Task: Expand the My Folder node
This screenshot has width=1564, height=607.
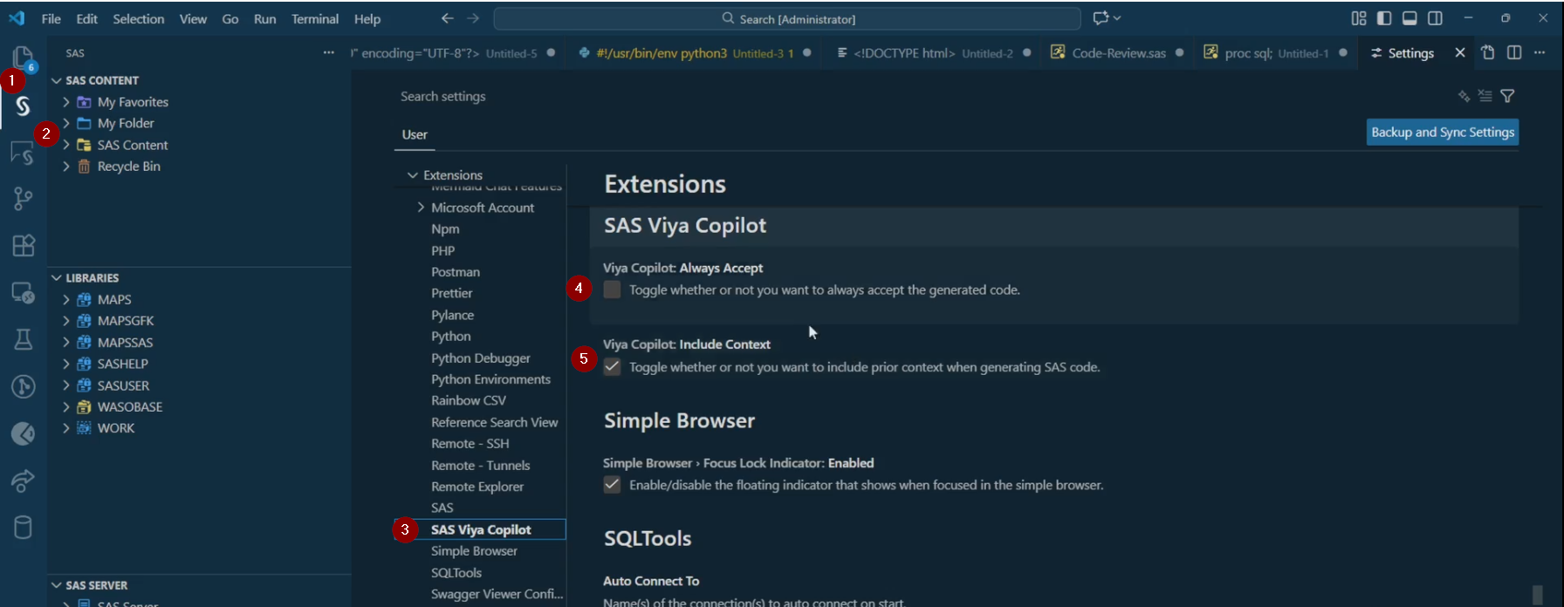Action: 66,123
